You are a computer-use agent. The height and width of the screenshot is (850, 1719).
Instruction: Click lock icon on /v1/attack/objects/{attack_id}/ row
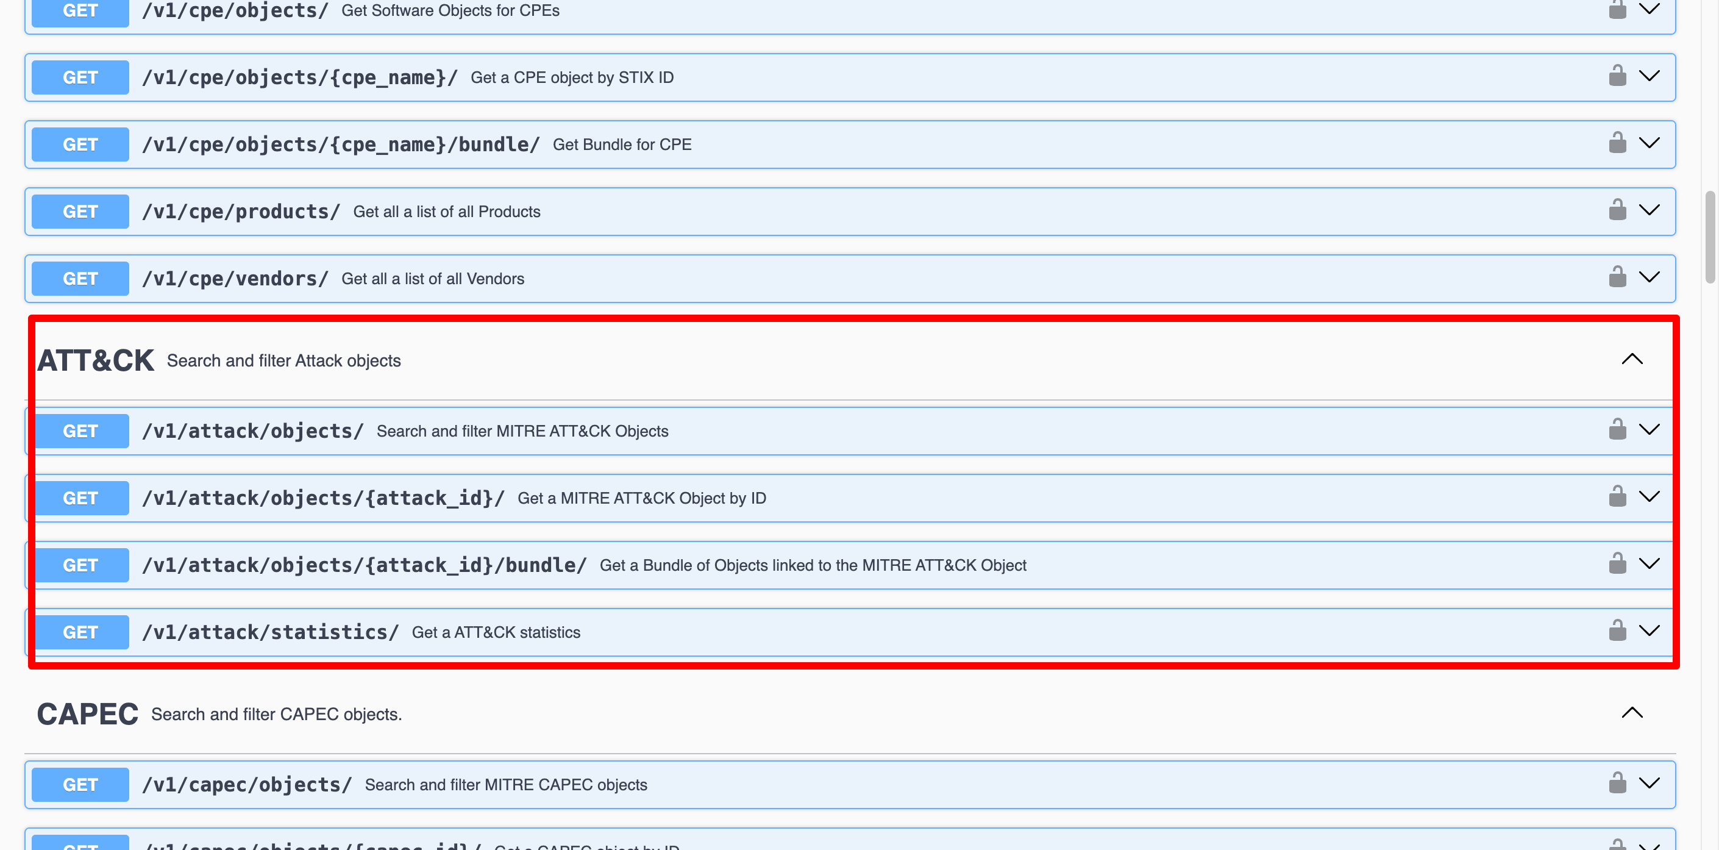click(1617, 497)
